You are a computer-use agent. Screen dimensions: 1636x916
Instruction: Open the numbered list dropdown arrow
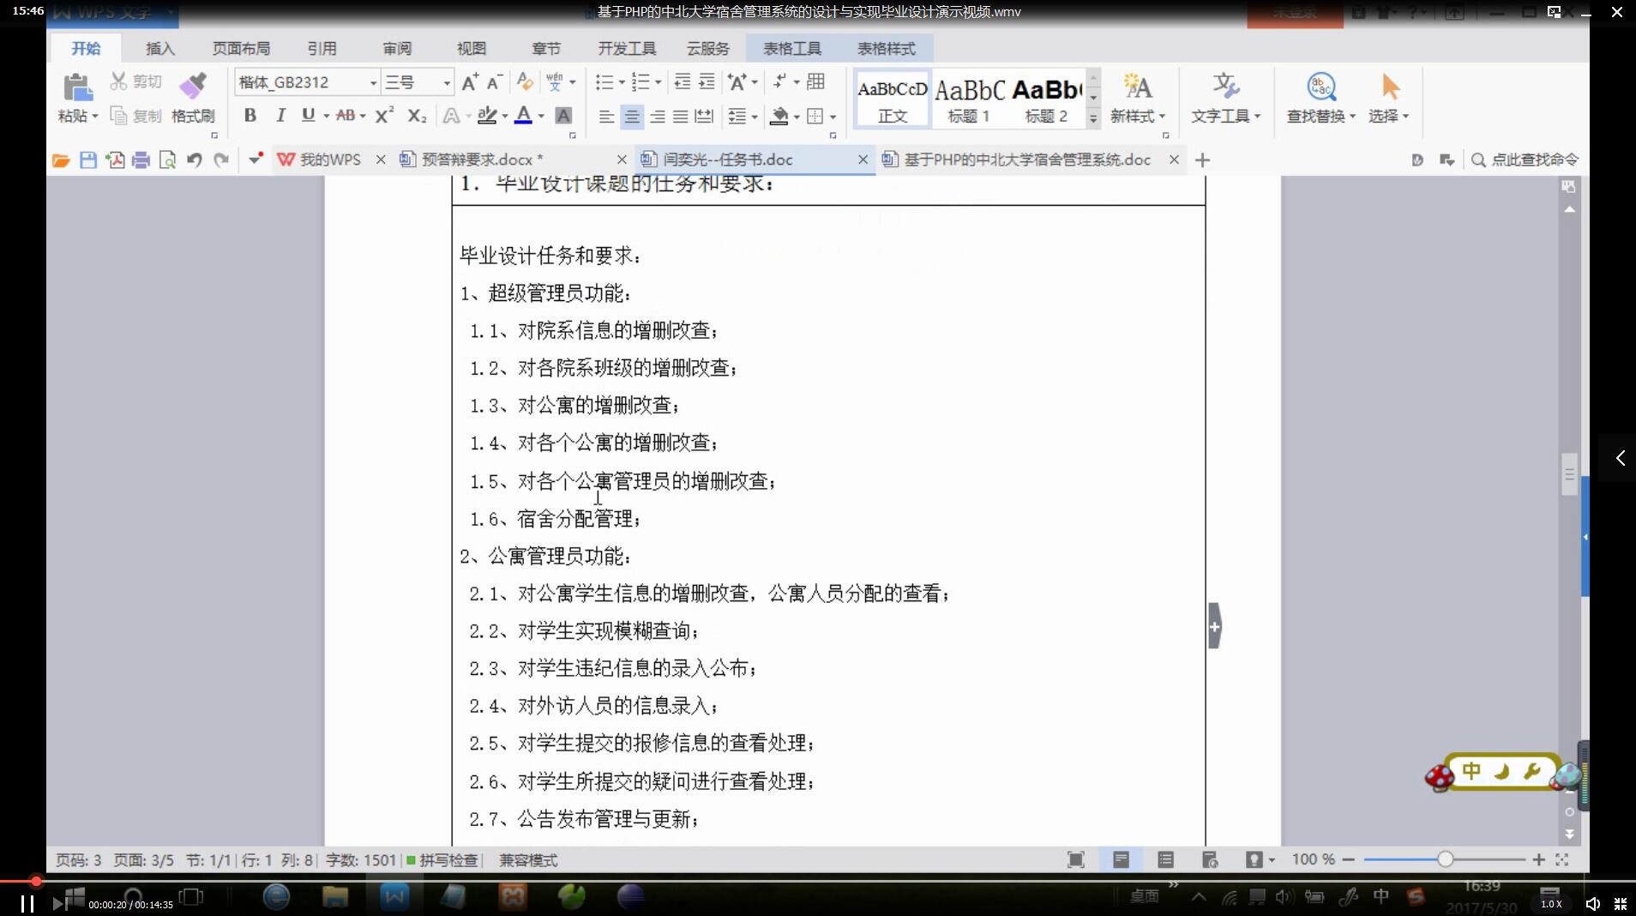(x=659, y=82)
